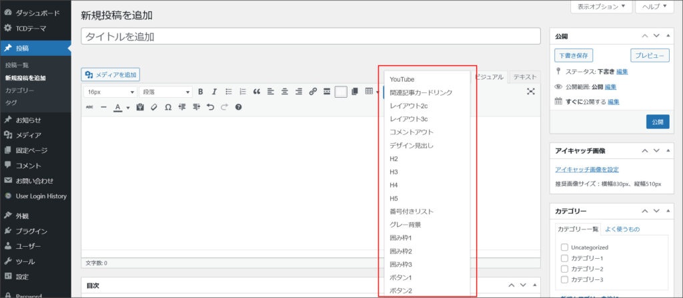Check the Uncategorized category checkbox
Viewport: 683px width, 298px height.
(x=564, y=247)
